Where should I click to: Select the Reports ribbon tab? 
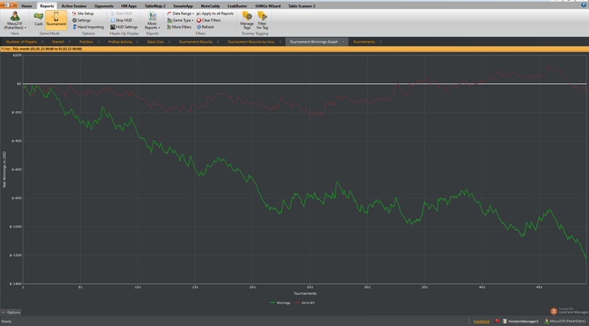(47, 6)
